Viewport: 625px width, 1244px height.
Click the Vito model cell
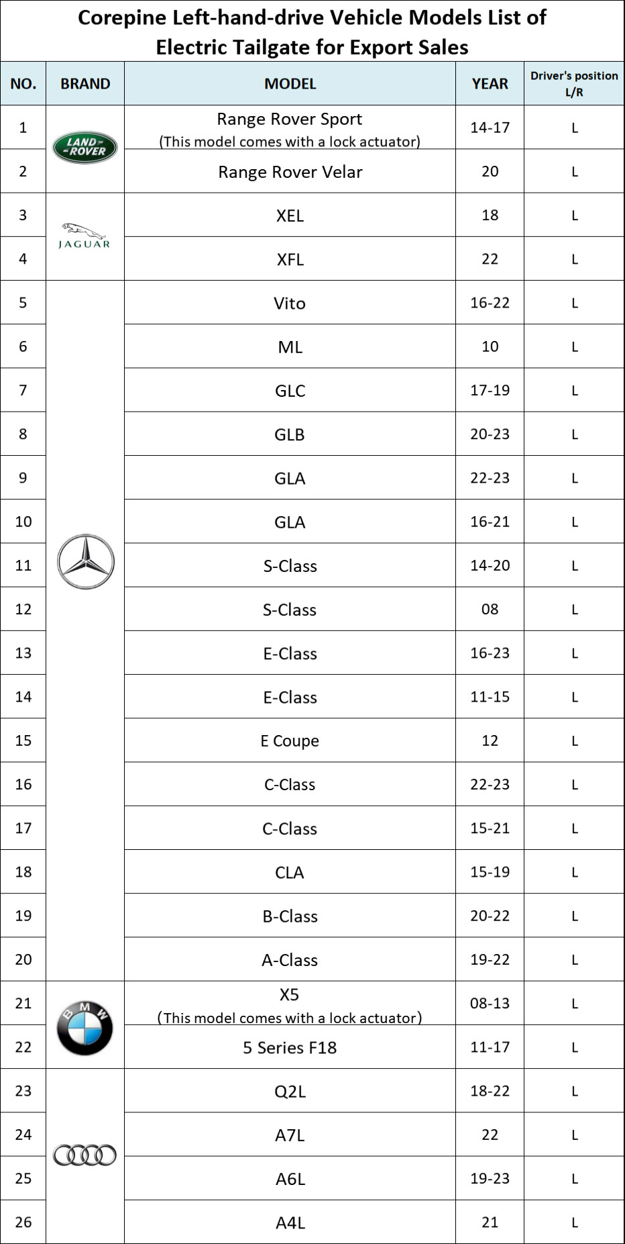click(x=290, y=303)
